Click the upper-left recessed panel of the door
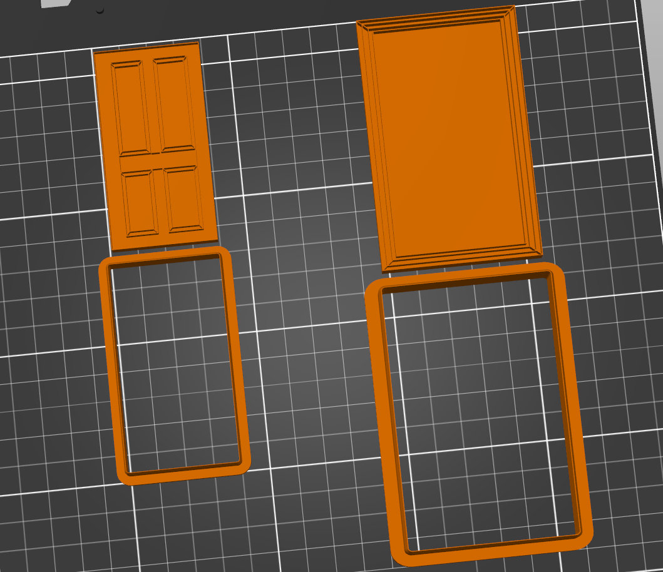The width and height of the screenshot is (663, 572). point(132,106)
